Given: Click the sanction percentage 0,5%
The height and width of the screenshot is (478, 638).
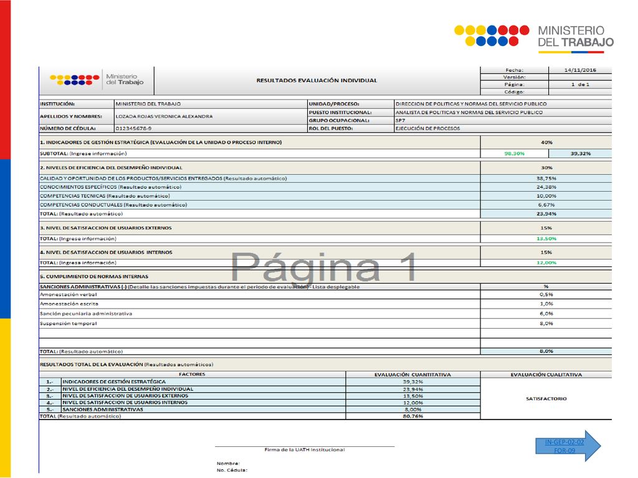Looking at the screenshot, I should point(546,294).
